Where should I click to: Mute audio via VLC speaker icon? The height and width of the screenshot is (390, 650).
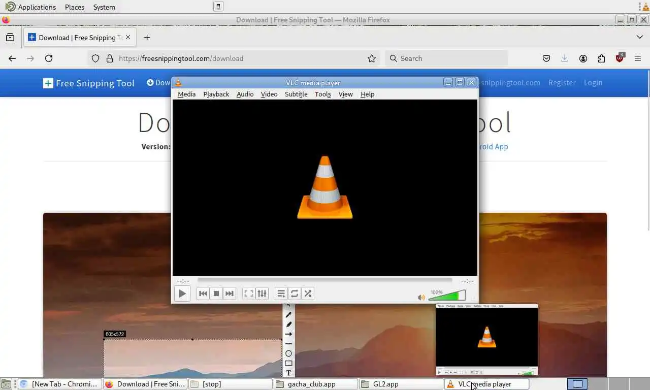[x=421, y=298]
